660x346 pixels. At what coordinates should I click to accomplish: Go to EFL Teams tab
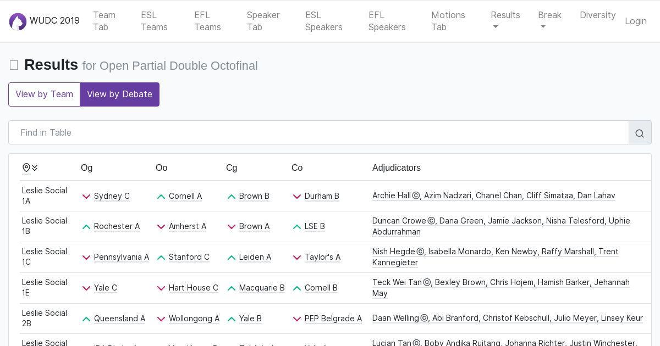pyautogui.click(x=207, y=21)
